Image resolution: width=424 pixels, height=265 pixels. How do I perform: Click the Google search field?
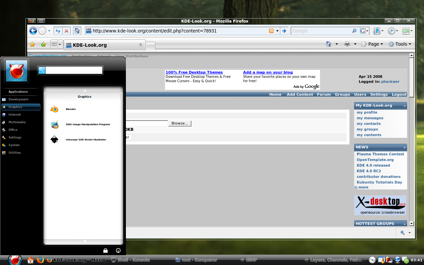tap(321, 31)
